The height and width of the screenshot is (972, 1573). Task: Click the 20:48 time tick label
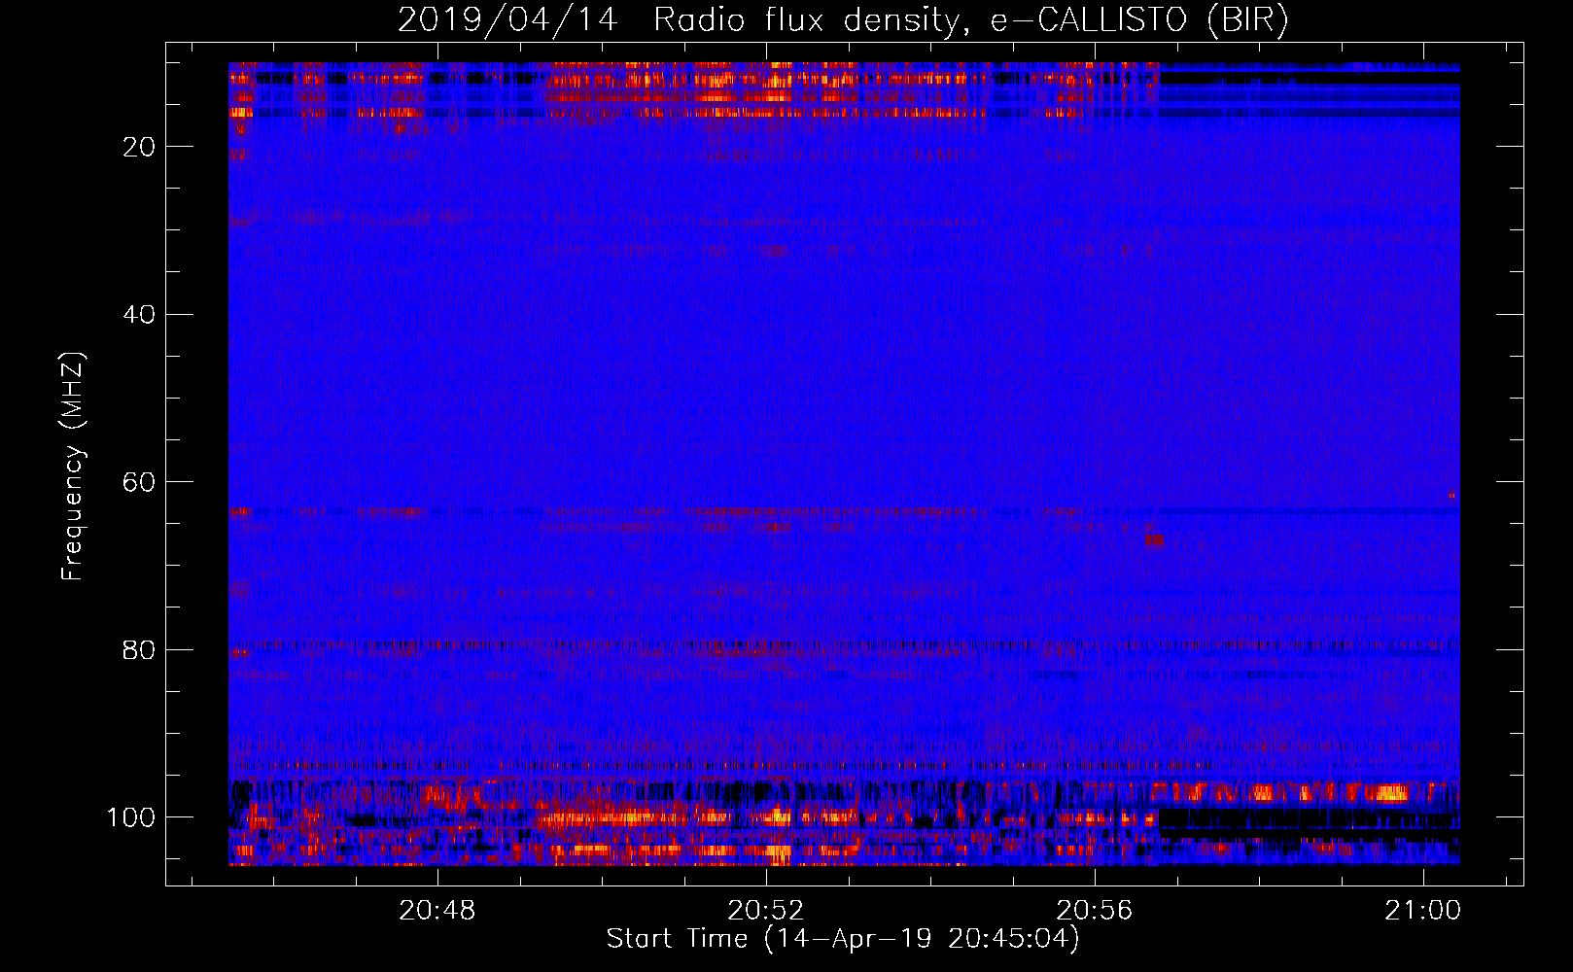437,911
